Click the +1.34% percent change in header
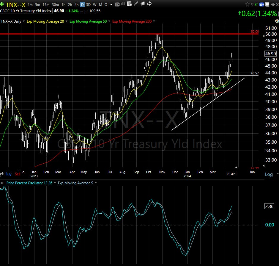The height and width of the screenshot is (266, 279). tap(72, 11)
